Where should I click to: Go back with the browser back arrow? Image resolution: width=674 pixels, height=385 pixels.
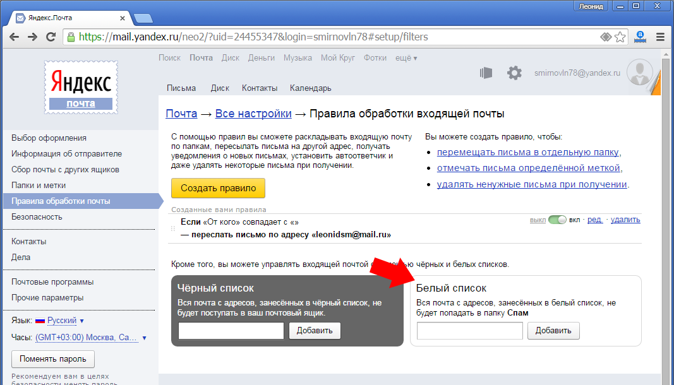(14, 37)
